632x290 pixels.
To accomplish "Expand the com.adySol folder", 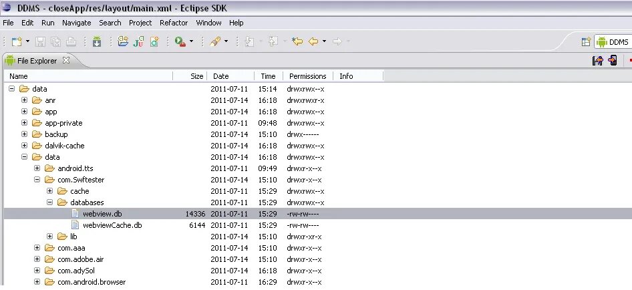I will (x=37, y=270).
